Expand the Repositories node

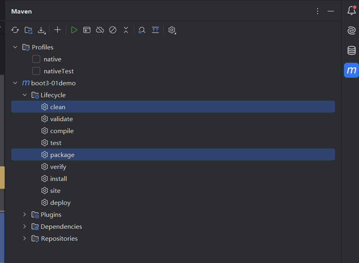pyautogui.click(x=25, y=238)
